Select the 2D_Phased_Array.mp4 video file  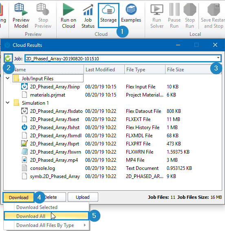click(x=54, y=160)
